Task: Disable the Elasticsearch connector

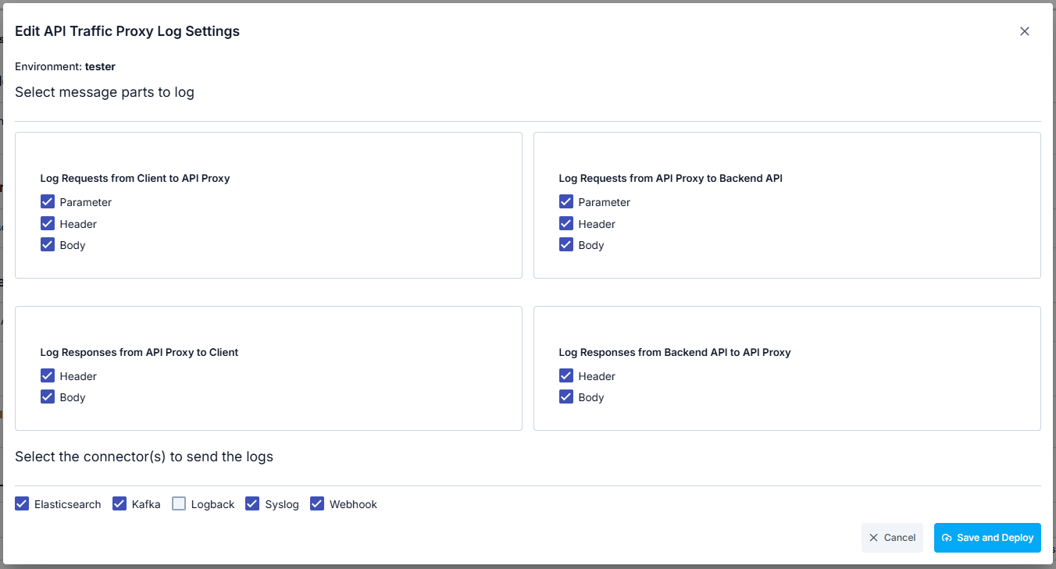Action: coord(22,504)
